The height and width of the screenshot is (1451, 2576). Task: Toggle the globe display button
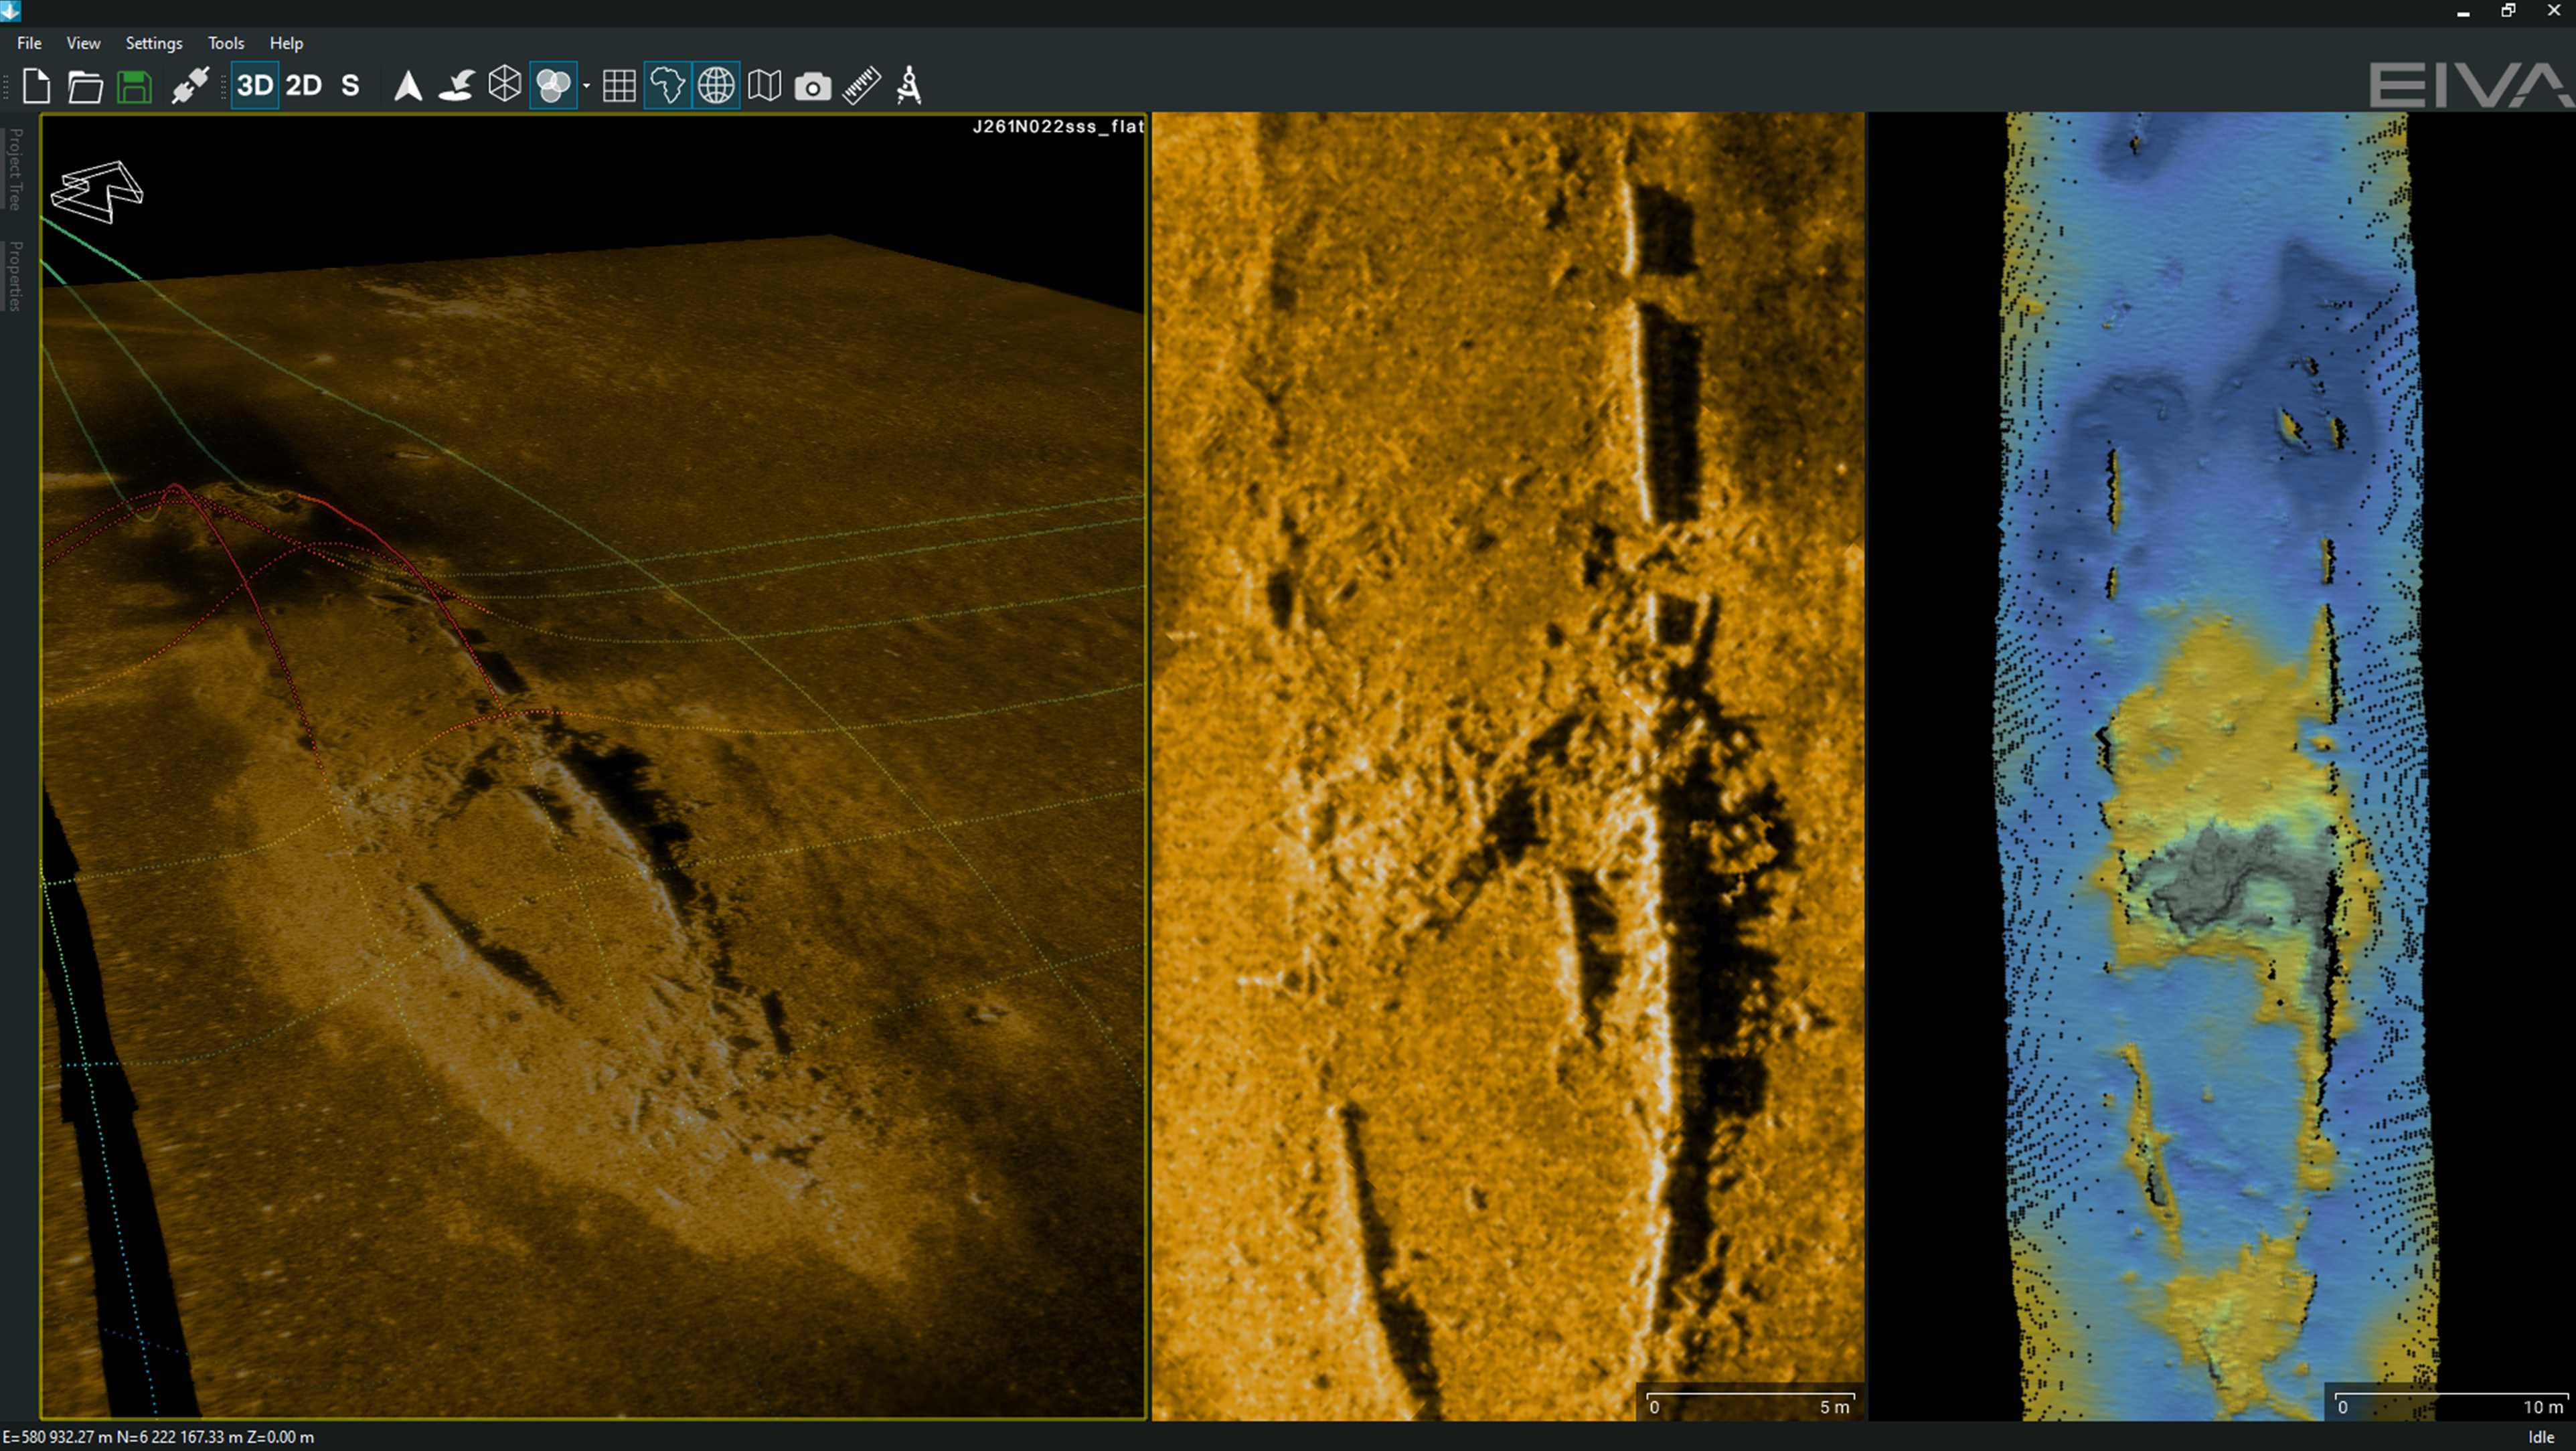coord(716,86)
